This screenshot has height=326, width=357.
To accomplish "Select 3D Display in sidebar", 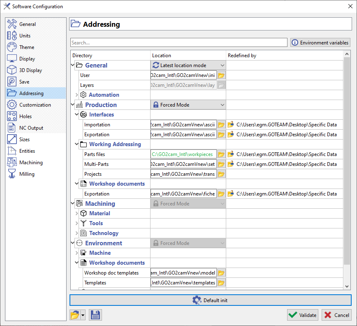I will click(30, 70).
